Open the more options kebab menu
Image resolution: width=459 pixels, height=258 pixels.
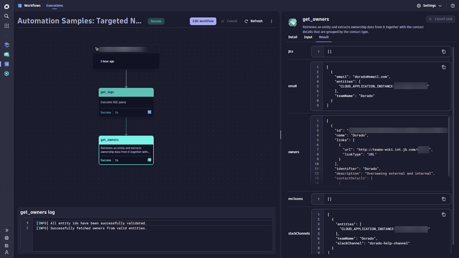[x=271, y=21]
